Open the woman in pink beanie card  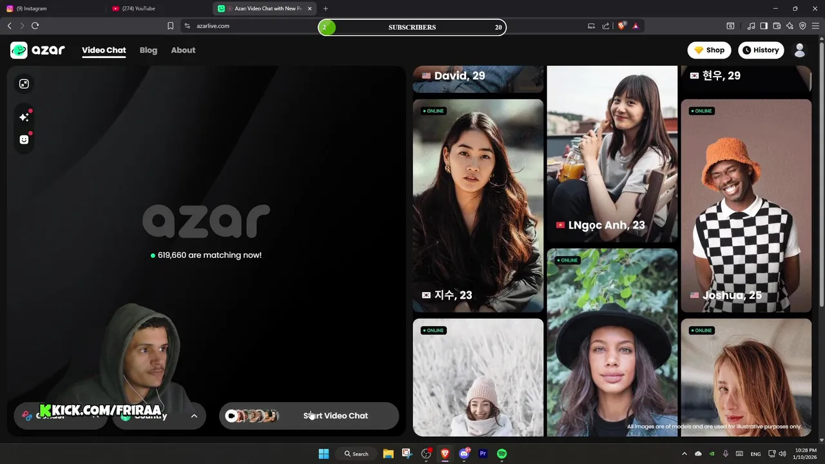pyautogui.click(x=478, y=377)
